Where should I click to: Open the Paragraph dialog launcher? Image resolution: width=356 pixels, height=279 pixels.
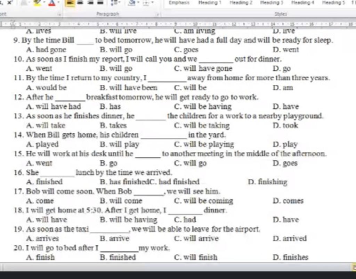(x=157, y=14)
